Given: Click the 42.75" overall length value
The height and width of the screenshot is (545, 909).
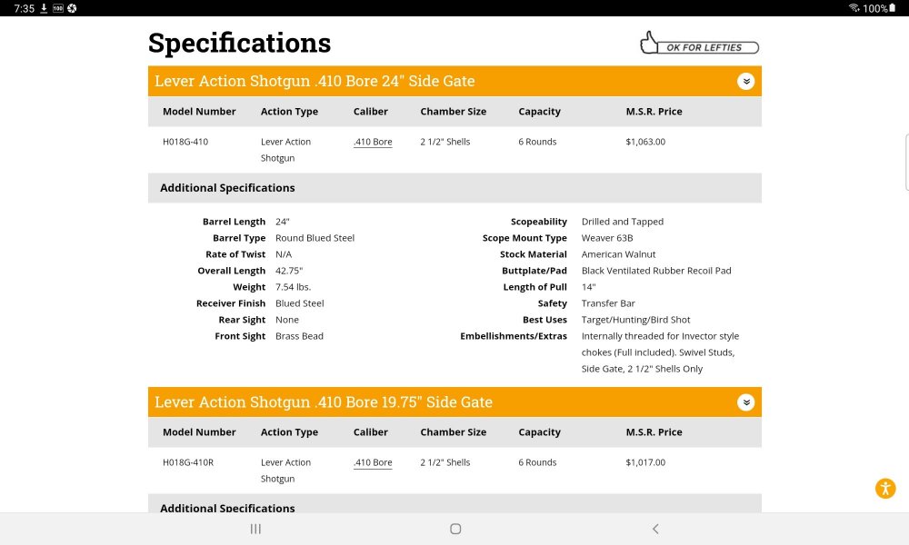Looking at the screenshot, I should click(x=289, y=271).
